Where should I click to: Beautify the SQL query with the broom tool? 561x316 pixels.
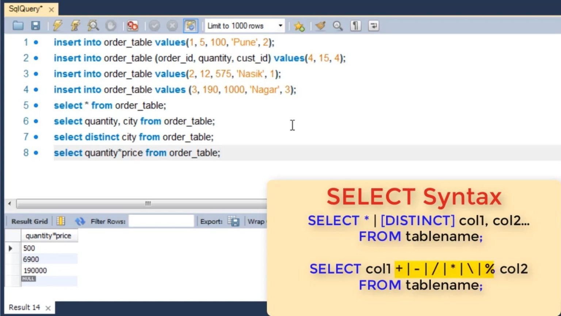tap(320, 26)
